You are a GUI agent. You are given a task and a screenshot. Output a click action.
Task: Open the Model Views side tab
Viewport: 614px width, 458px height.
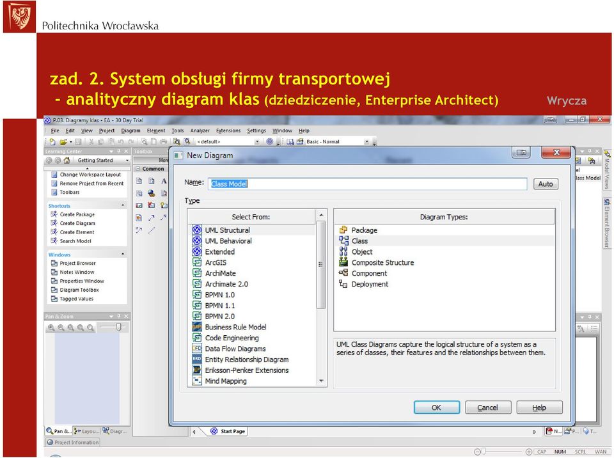click(x=606, y=170)
